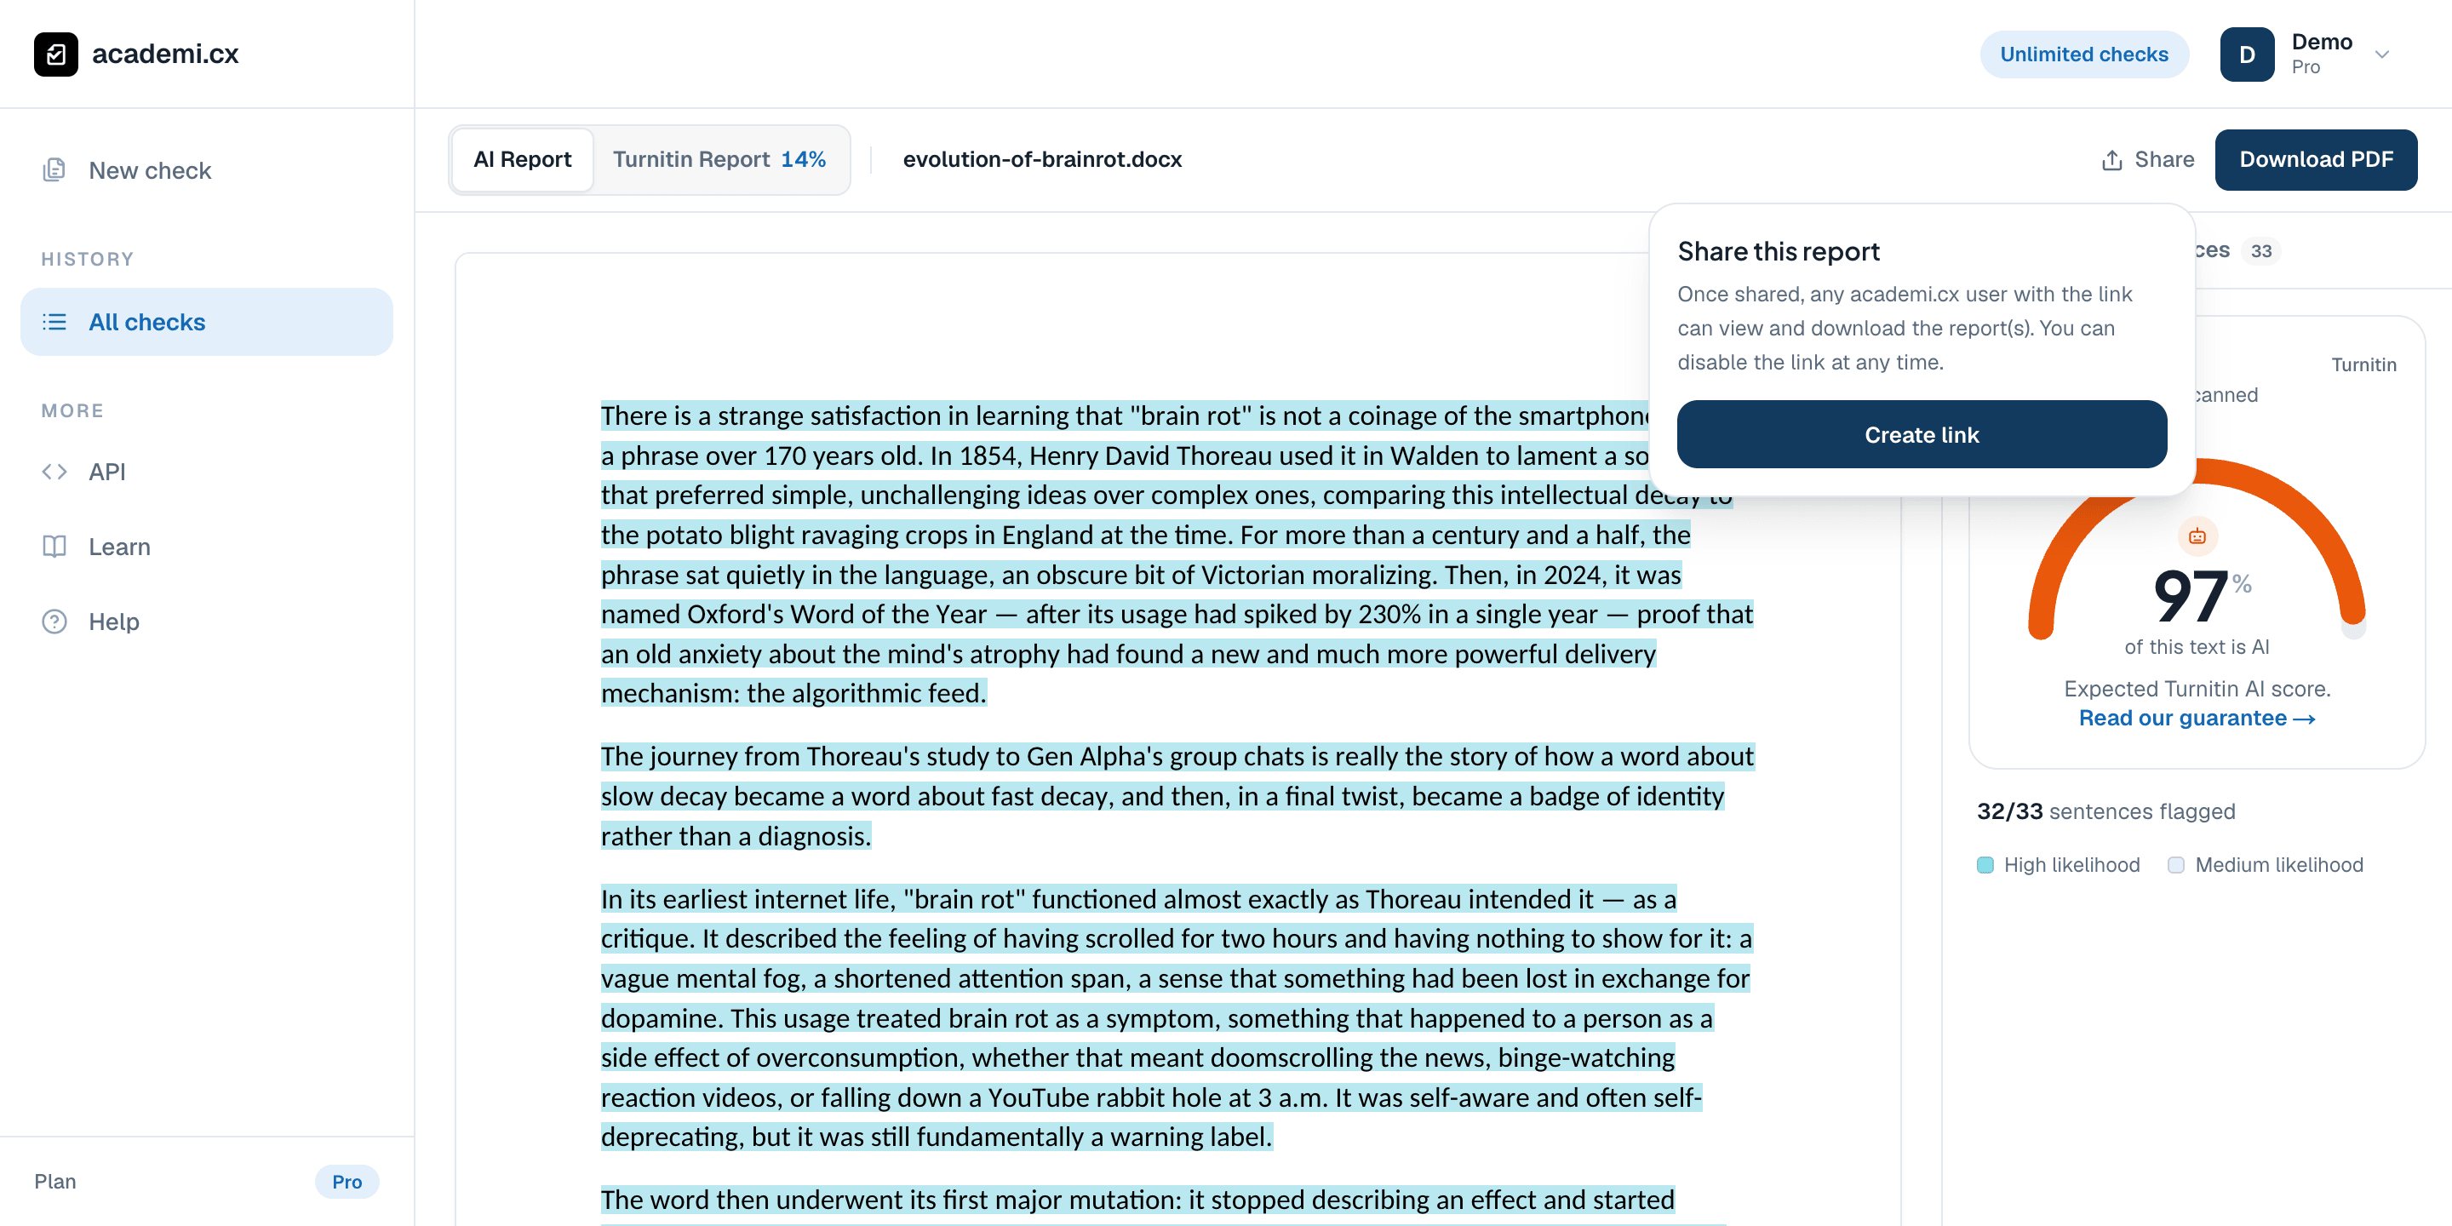Image resolution: width=2452 pixels, height=1226 pixels.
Task: Click the Pro plan badge
Action: click(347, 1181)
